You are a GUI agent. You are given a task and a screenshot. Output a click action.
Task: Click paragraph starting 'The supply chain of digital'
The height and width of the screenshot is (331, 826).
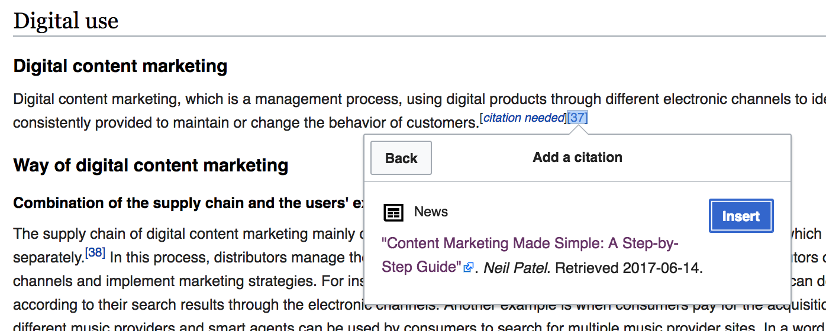178,234
